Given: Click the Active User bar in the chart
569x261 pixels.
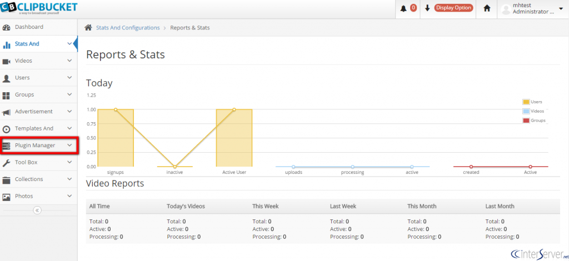Looking at the screenshot, I should coord(234,138).
